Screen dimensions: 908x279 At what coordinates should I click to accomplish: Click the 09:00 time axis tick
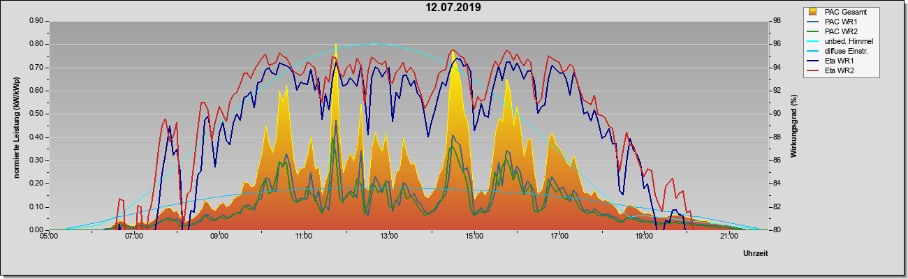tap(219, 237)
